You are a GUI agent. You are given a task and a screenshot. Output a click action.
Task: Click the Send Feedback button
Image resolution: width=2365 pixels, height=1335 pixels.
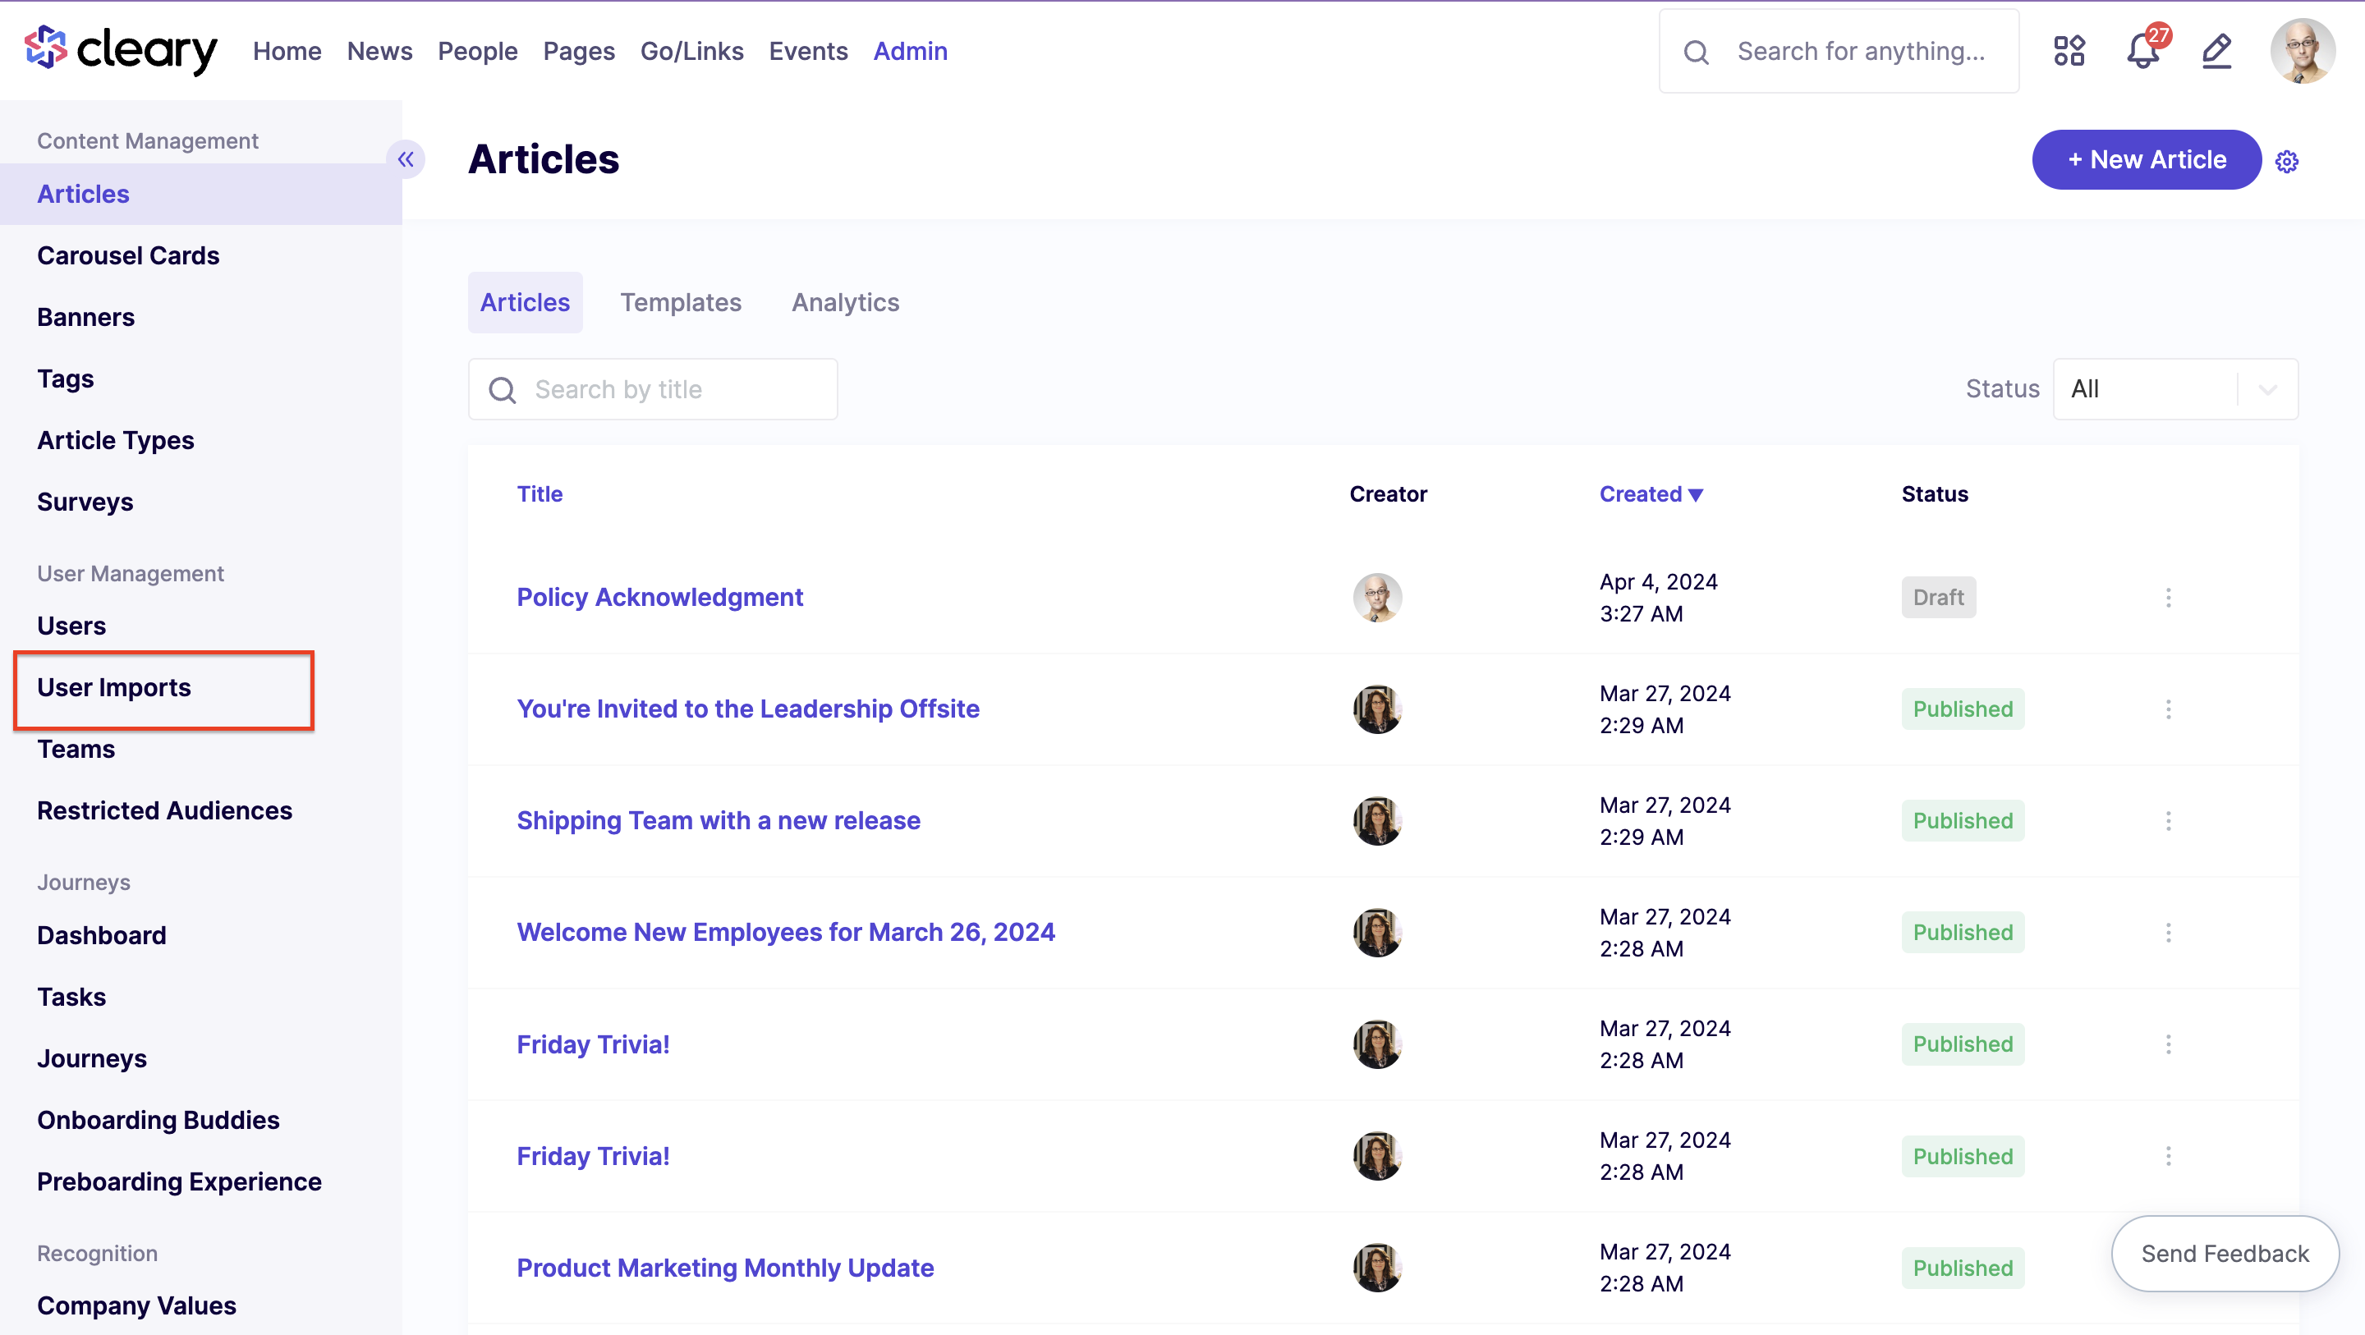tap(2225, 1253)
